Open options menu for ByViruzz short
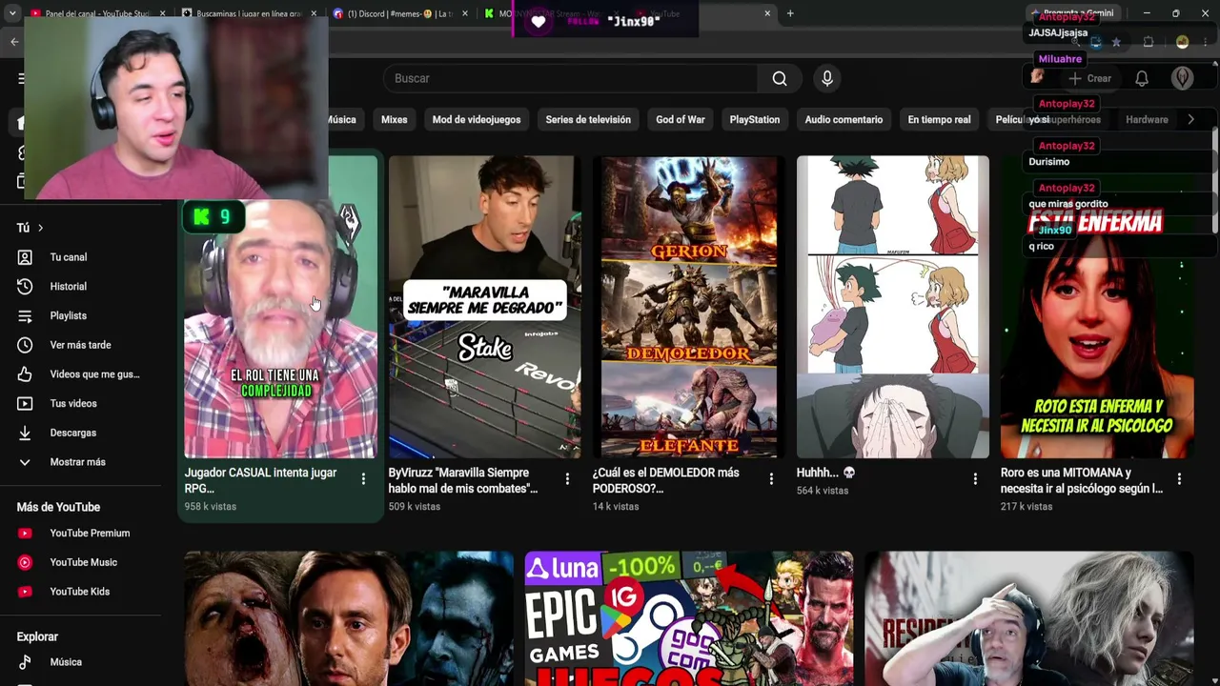 [x=567, y=479]
